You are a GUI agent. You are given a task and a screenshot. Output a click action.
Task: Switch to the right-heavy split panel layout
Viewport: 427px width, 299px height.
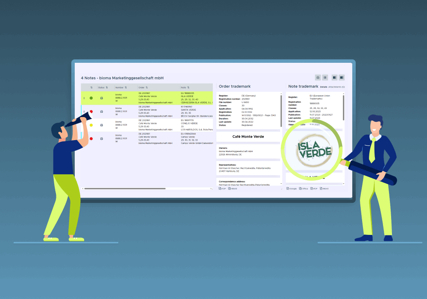[x=342, y=77]
